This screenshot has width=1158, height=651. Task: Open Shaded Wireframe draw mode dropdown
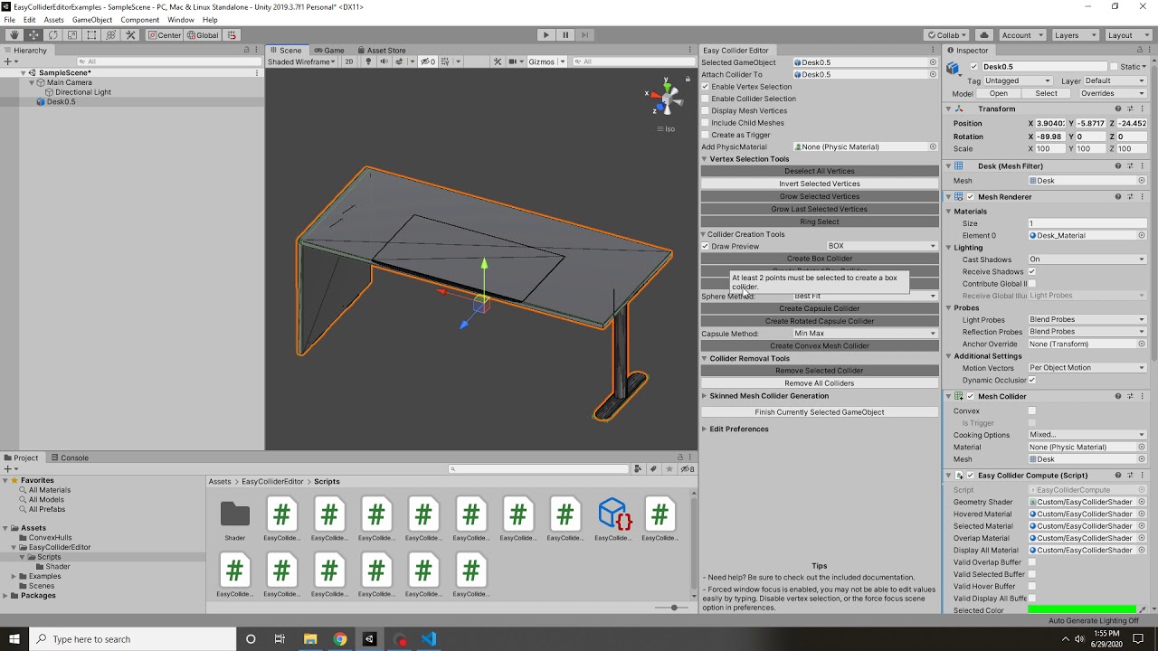tap(301, 61)
